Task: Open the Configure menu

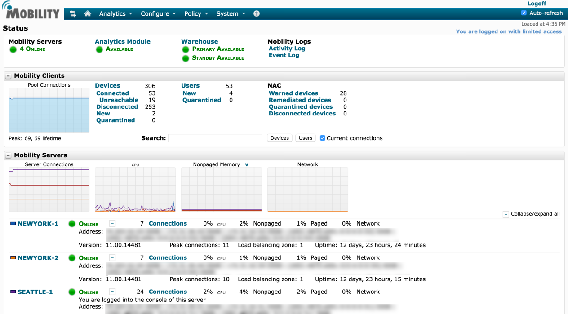Action: (158, 14)
